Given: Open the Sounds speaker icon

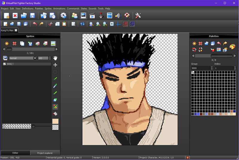Looking at the screenshot, I should pyautogui.click(x=118, y=16).
